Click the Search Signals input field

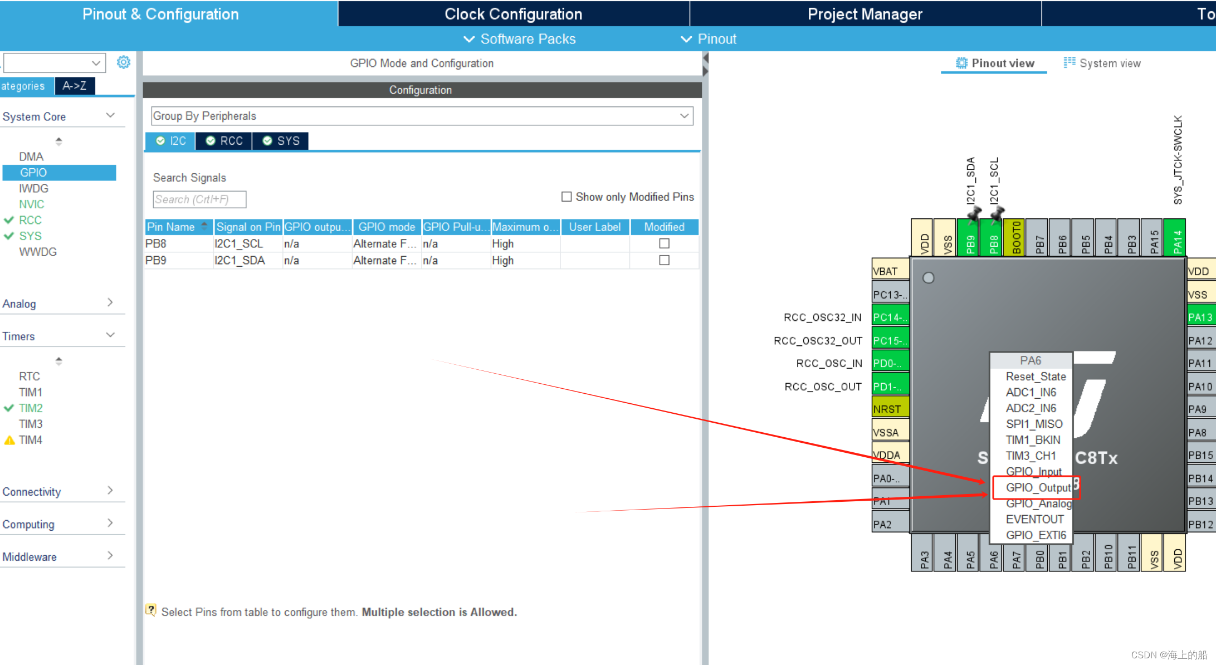pyautogui.click(x=199, y=199)
